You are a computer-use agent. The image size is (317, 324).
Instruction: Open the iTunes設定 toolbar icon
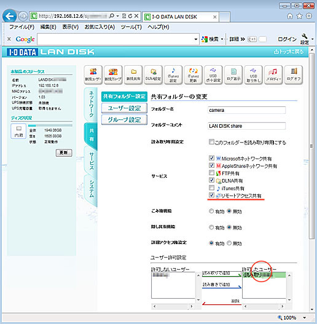click(x=173, y=75)
